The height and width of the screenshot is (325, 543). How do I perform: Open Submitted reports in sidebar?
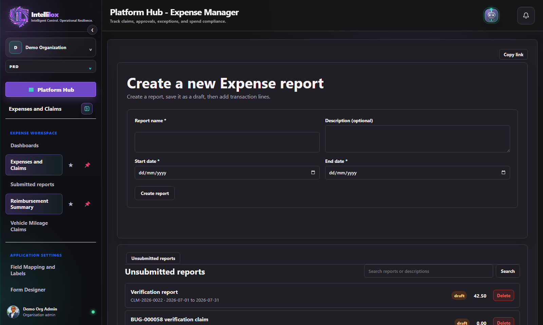click(x=32, y=185)
